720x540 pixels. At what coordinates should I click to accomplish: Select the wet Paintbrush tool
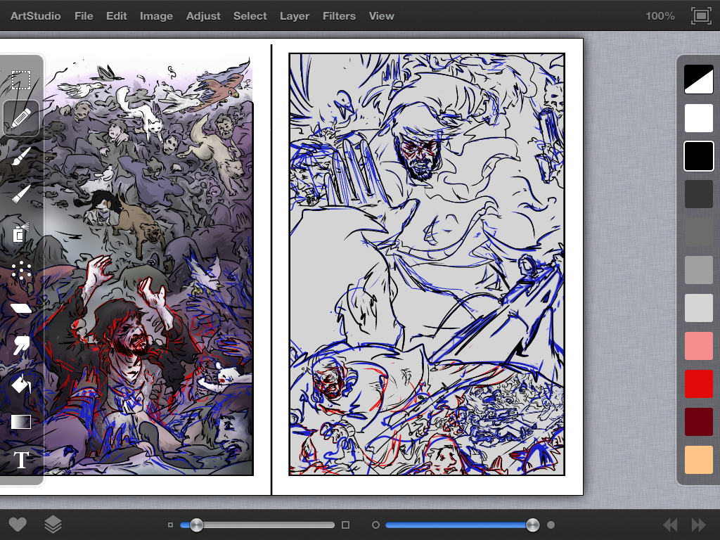point(20,157)
